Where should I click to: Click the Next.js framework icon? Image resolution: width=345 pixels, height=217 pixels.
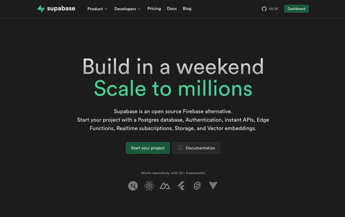[x=133, y=186]
